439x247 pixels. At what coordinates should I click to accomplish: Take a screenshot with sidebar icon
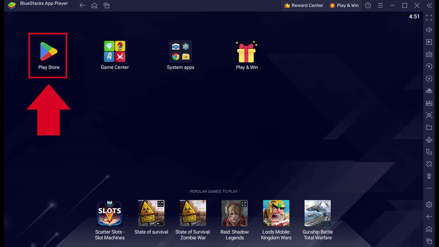pyautogui.click(x=429, y=115)
